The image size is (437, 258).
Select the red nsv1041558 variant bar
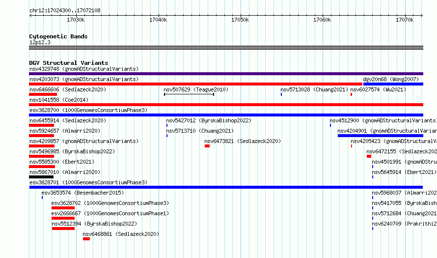coord(226,105)
